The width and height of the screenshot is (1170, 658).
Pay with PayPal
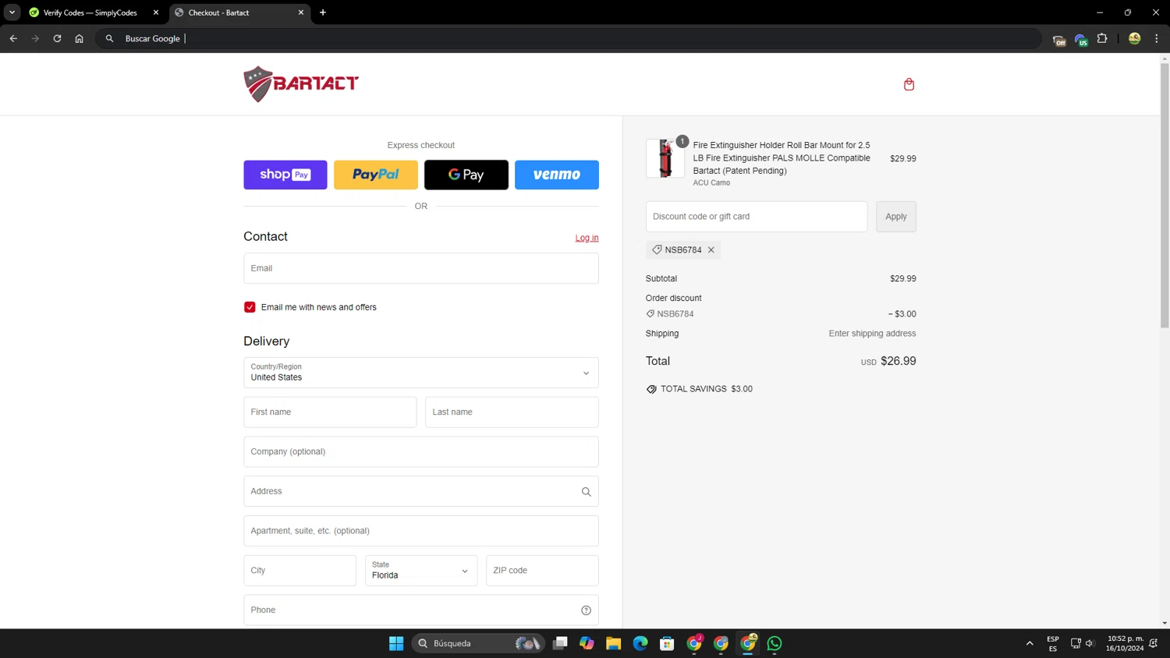[x=376, y=175]
